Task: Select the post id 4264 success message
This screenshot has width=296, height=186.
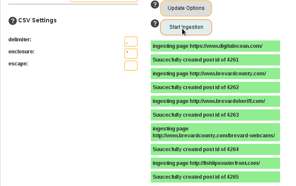Action: [x=215, y=149]
